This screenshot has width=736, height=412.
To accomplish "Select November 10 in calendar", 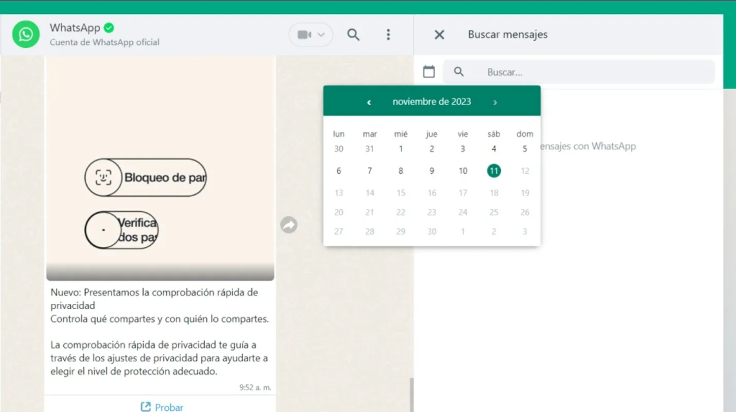I will point(463,170).
